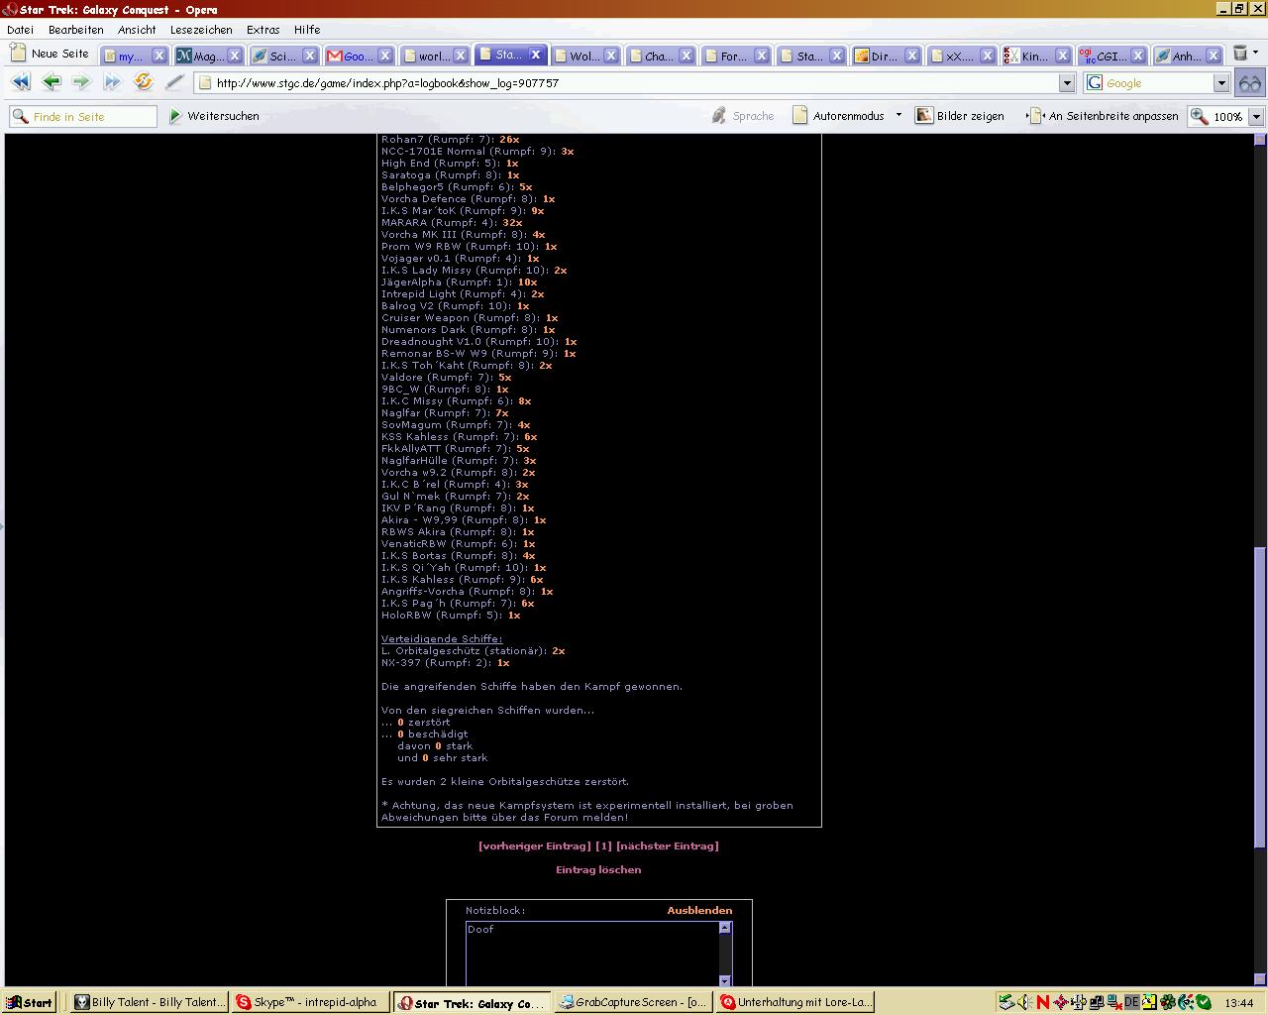Image resolution: width=1268 pixels, height=1015 pixels.
Task: Open the 100% zoom level dropdown
Action: tap(1256, 117)
